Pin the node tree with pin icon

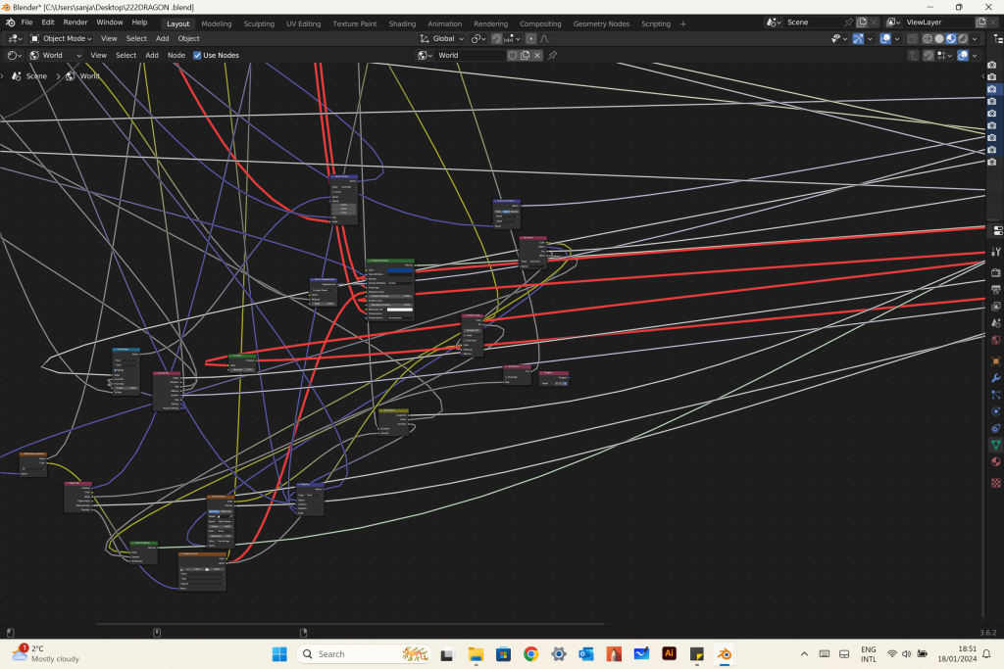click(x=553, y=55)
